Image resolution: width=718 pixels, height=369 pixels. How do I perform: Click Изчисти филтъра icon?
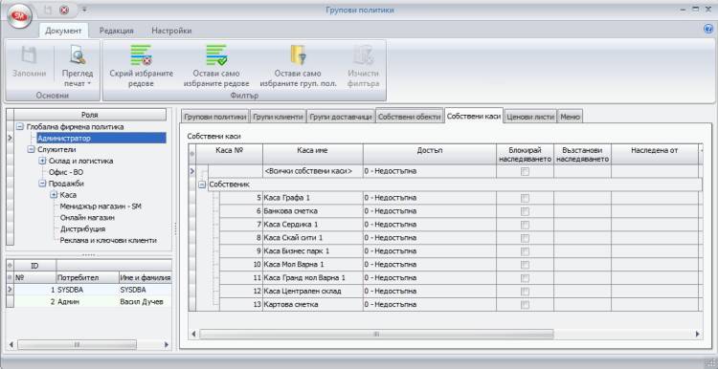tap(363, 55)
